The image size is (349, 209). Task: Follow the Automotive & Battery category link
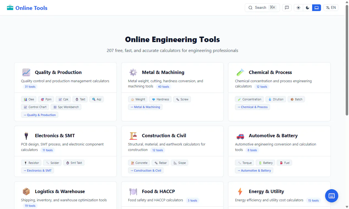(x=254, y=170)
